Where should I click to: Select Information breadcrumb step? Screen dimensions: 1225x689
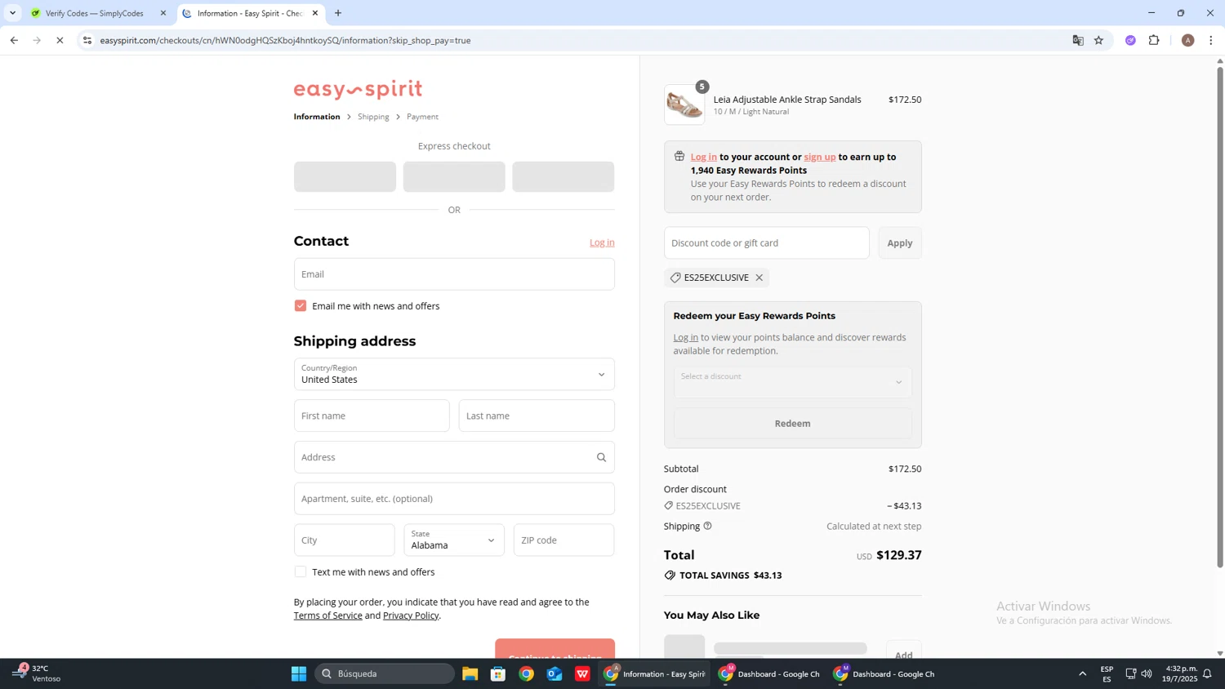pos(317,117)
